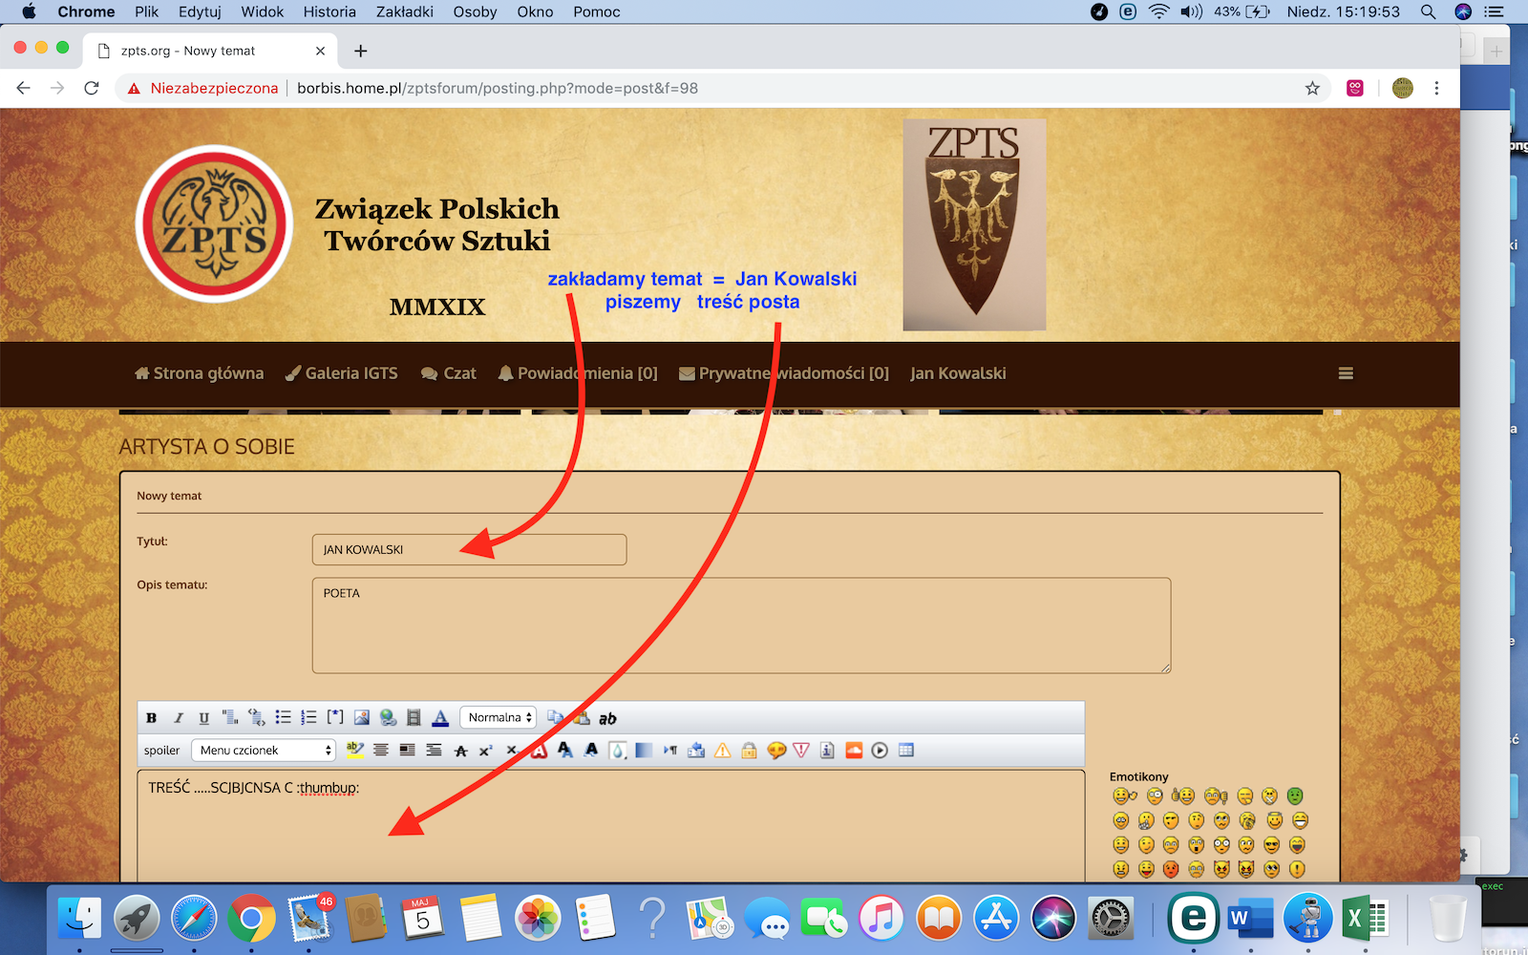
Task: Open the hamburger menu in navigation bar
Action: pyautogui.click(x=1346, y=373)
